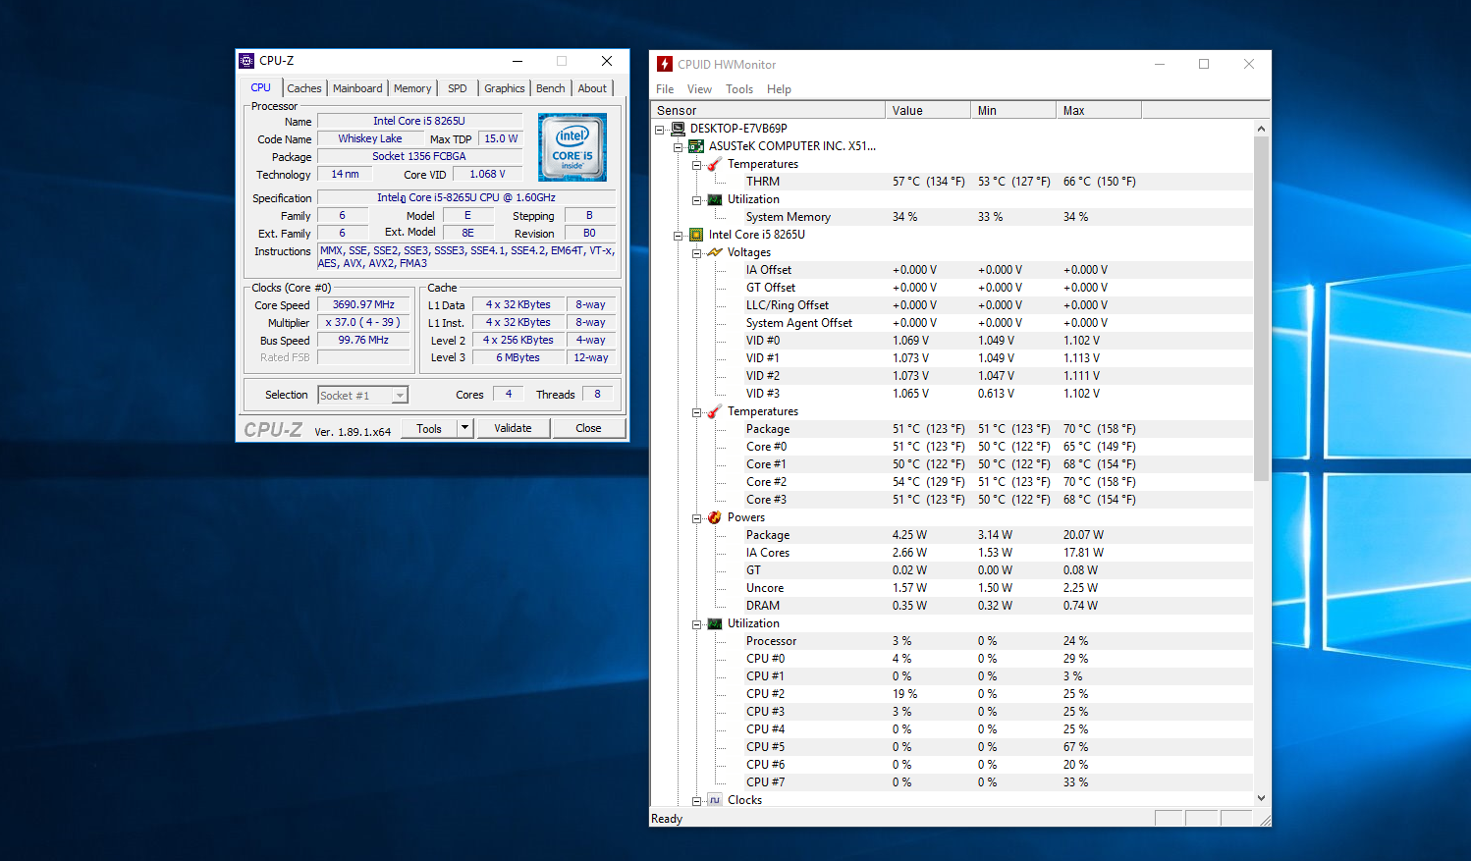Open the View menu in HWMonitor
The width and height of the screenshot is (1471, 861).
click(x=699, y=89)
